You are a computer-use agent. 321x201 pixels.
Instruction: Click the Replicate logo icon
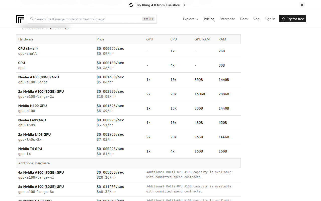[x=20, y=19]
